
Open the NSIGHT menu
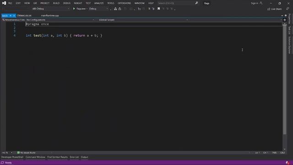78,3
